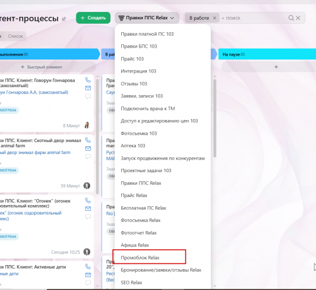
Task: Choose SEO Relax entry
Action: coord(131,283)
